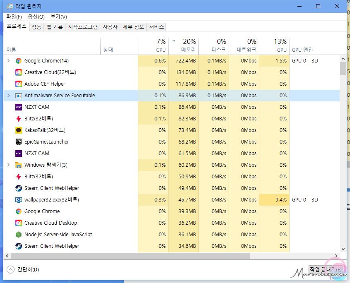The image size is (350, 283).
Task: Expand the Antimalware Service Executable group
Action: pyautogui.click(x=8, y=96)
